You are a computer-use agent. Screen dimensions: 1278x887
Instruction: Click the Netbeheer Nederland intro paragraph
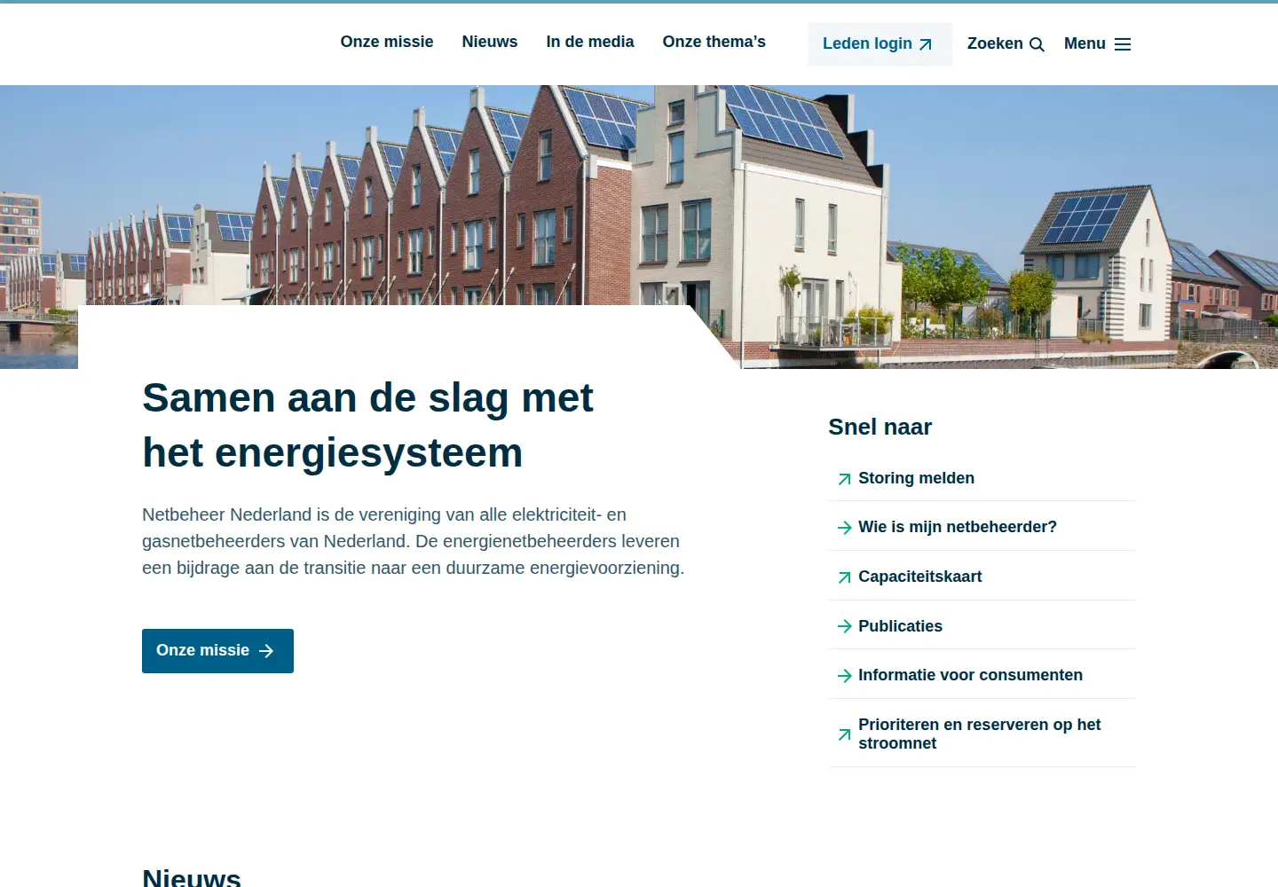(x=414, y=541)
